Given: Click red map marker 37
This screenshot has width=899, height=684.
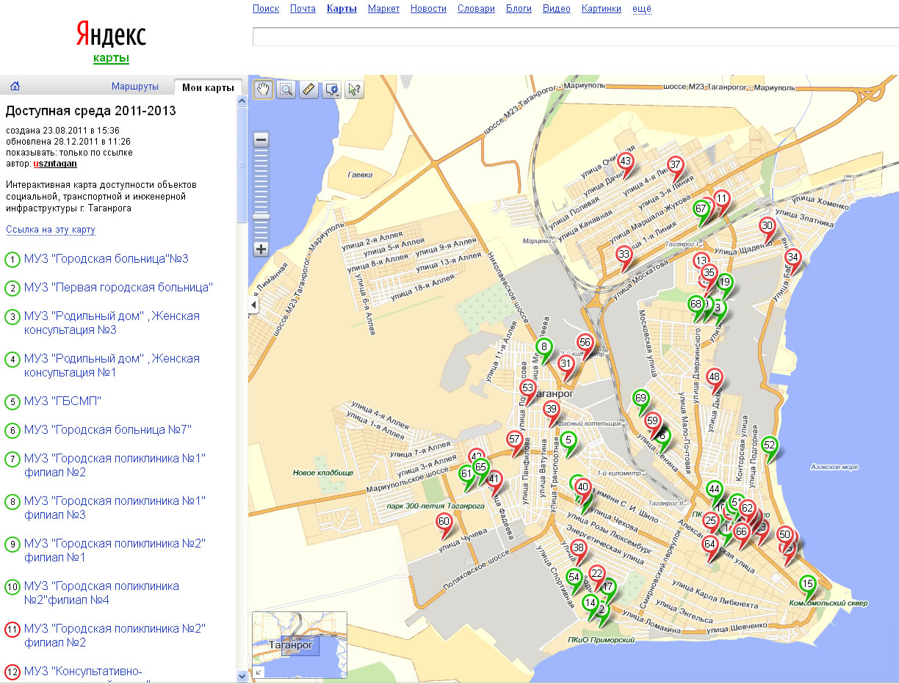Looking at the screenshot, I should tap(676, 166).
